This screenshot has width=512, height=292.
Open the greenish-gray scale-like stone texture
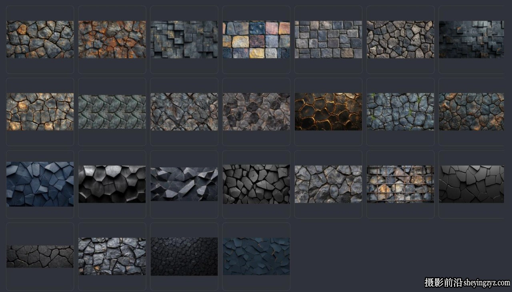pos(112,112)
